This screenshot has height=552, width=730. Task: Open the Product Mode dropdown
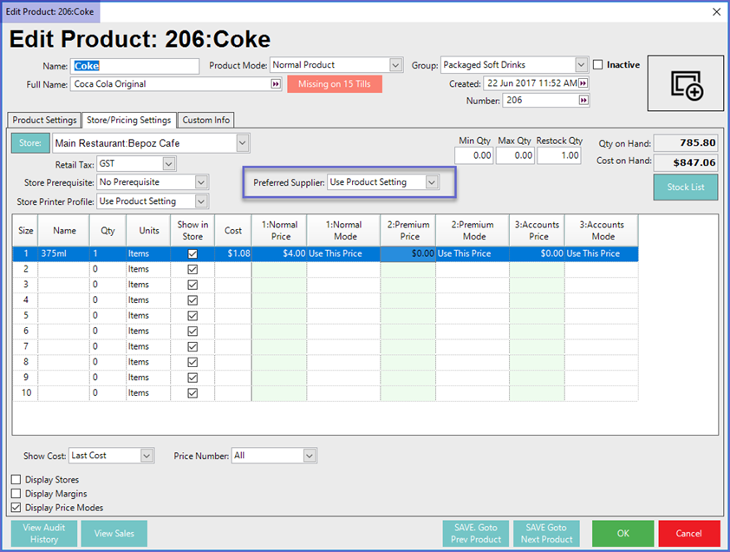395,65
